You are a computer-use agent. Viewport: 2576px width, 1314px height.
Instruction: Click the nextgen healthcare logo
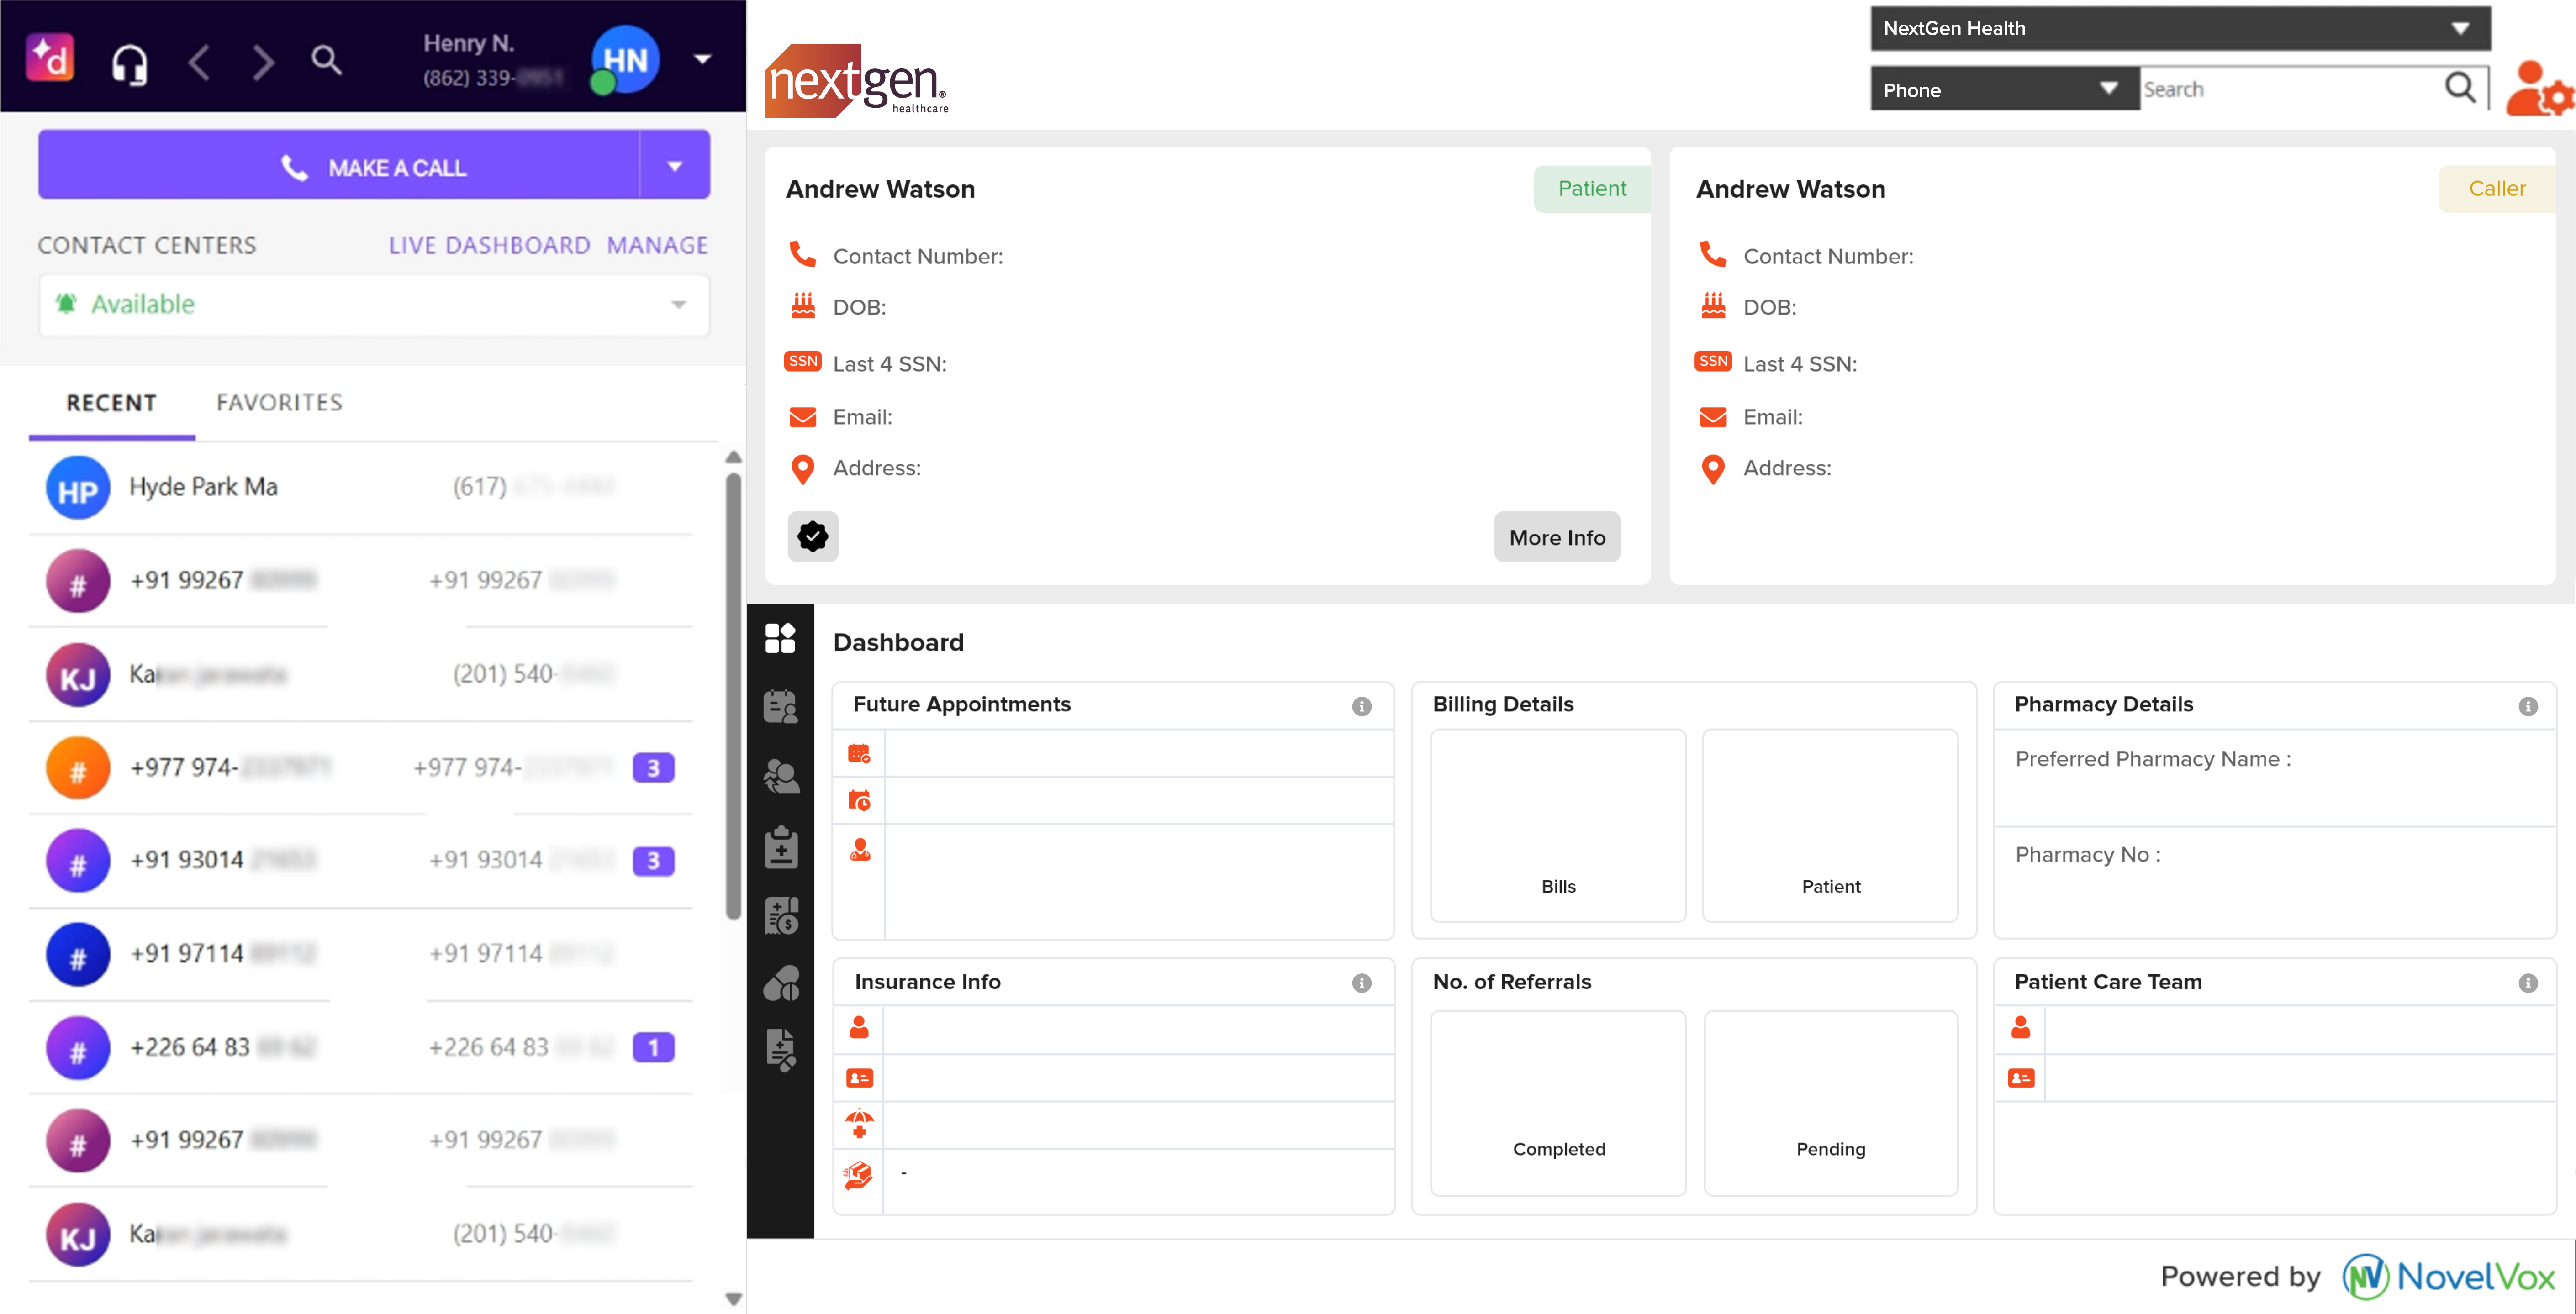point(857,80)
